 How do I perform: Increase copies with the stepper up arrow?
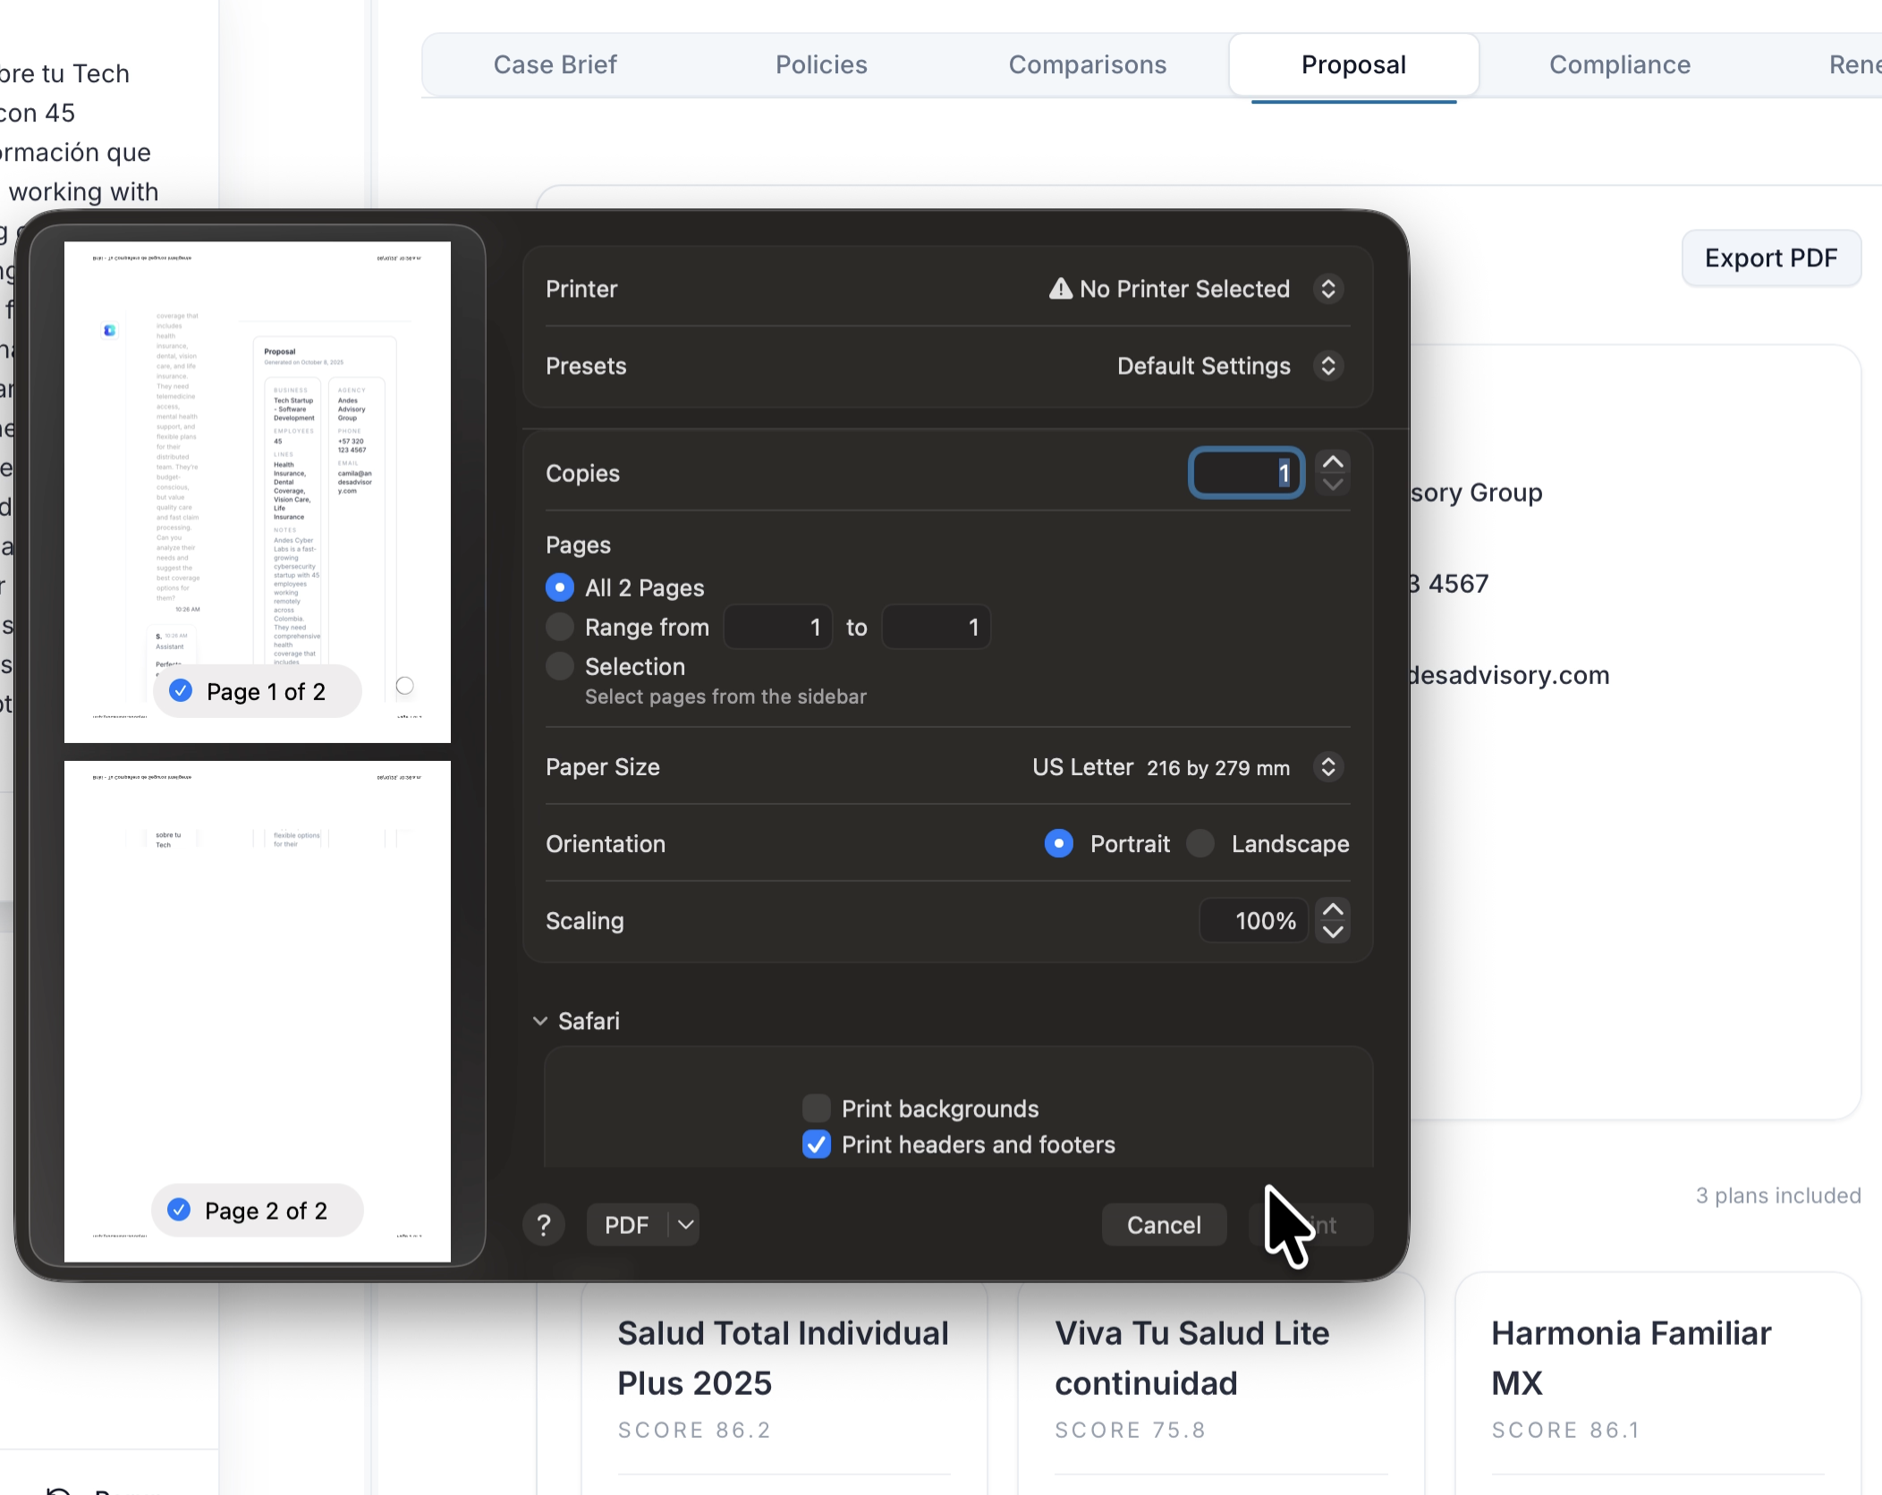(x=1333, y=462)
